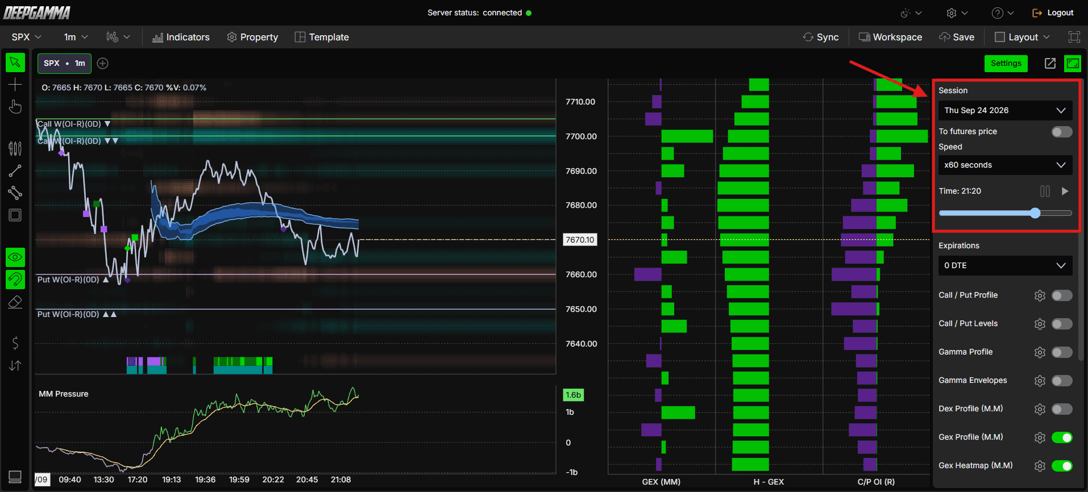The image size is (1088, 492).
Task: Enable the Gamma Envelopes toggle
Action: point(1062,381)
